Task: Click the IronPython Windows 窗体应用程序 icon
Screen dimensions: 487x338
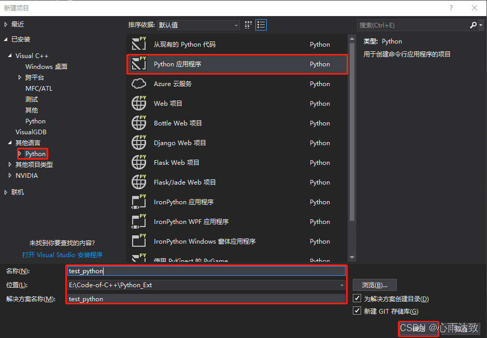Action: 139,241
